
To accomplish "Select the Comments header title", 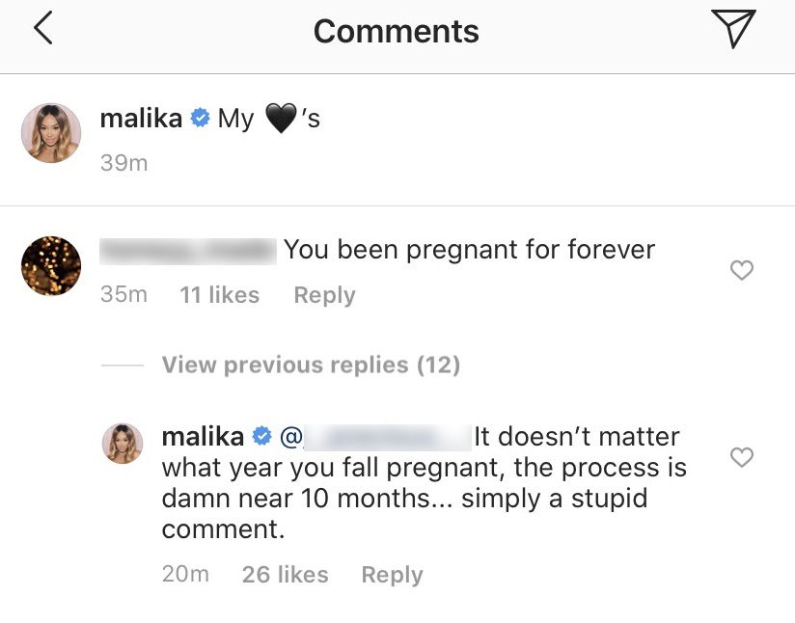I will click(396, 30).
